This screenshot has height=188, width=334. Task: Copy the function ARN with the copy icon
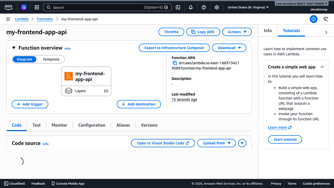(175, 63)
